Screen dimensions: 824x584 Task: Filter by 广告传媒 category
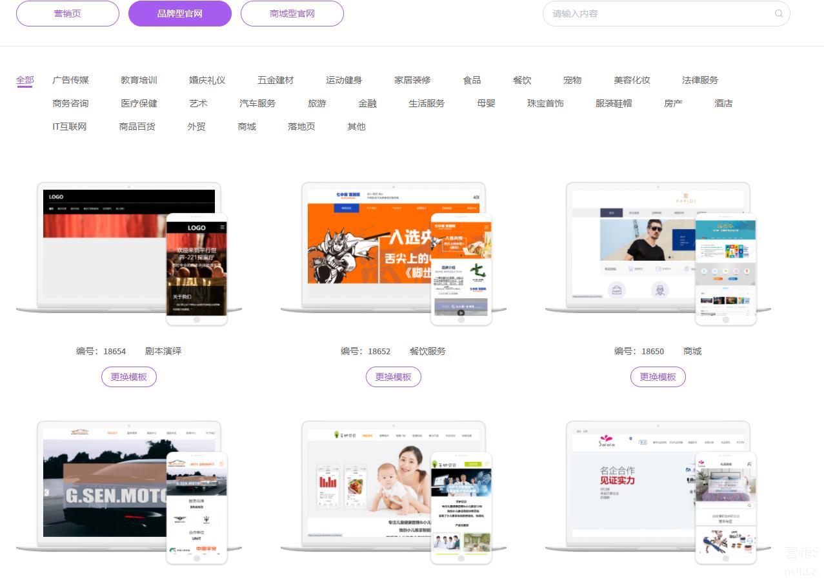[71, 80]
